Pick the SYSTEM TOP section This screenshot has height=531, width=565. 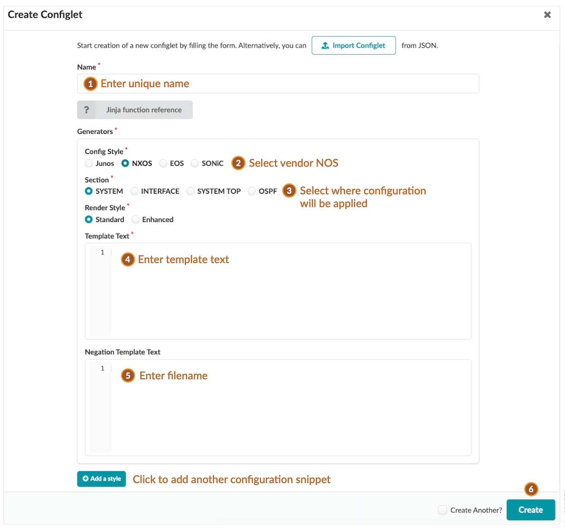191,191
